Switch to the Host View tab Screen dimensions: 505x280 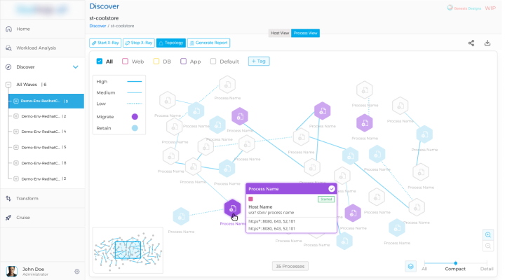(279, 33)
